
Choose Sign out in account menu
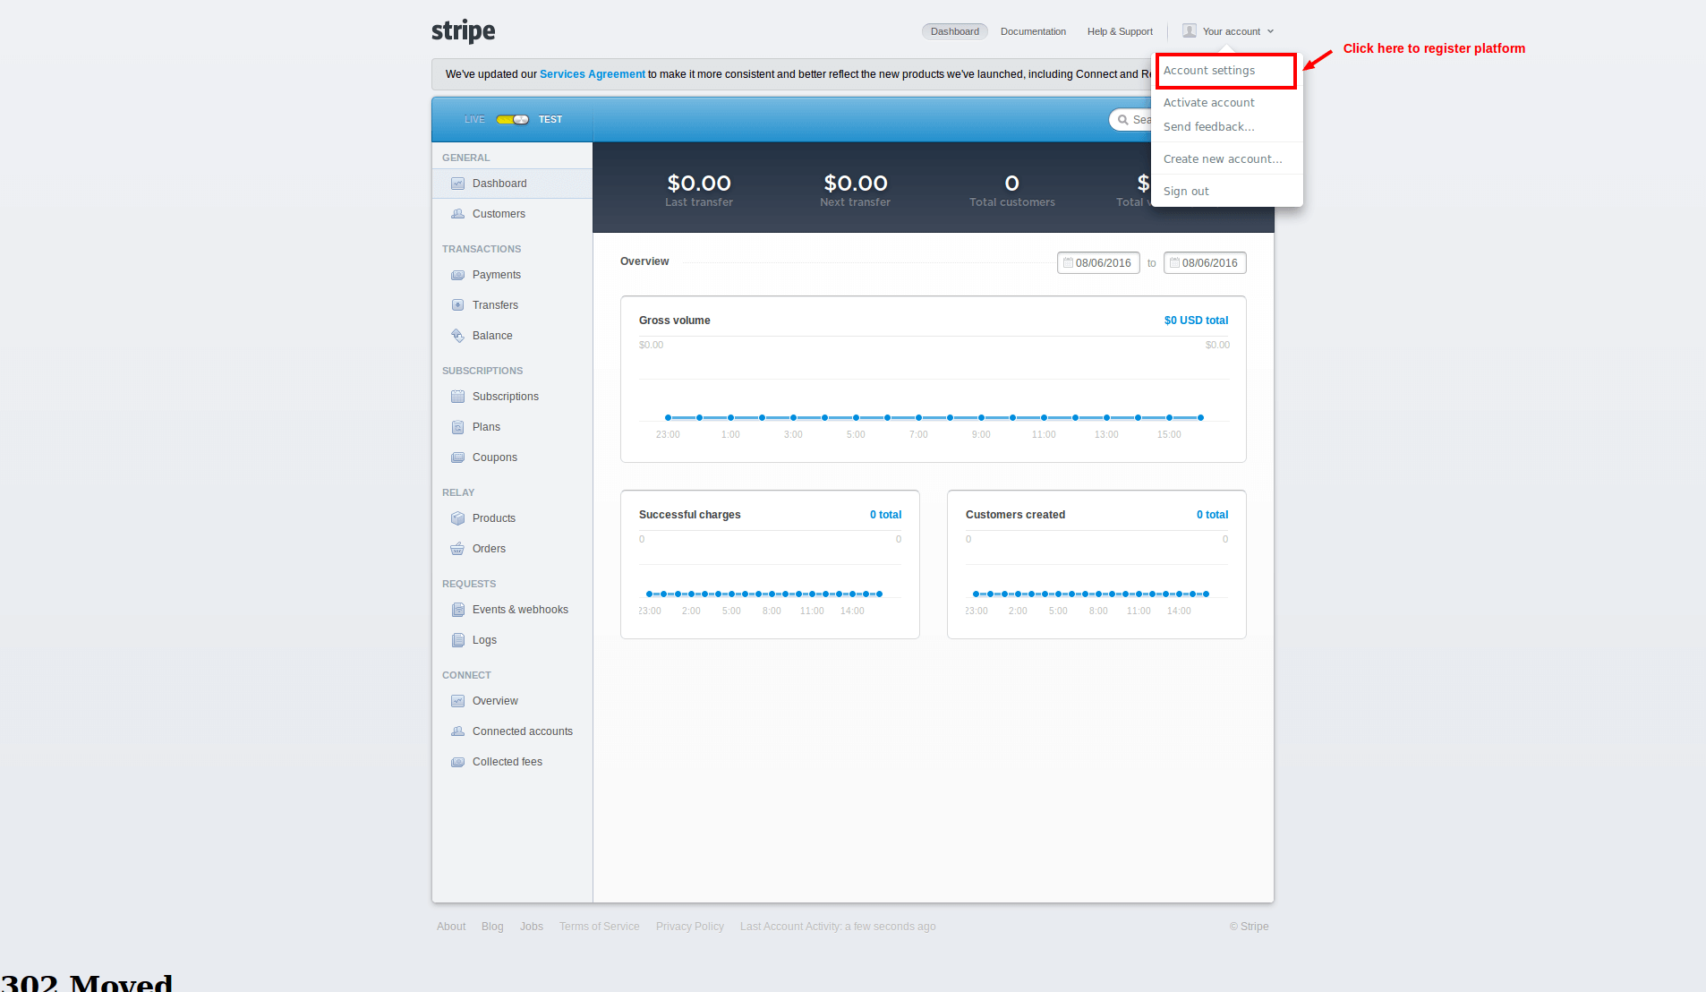[x=1186, y=192]
